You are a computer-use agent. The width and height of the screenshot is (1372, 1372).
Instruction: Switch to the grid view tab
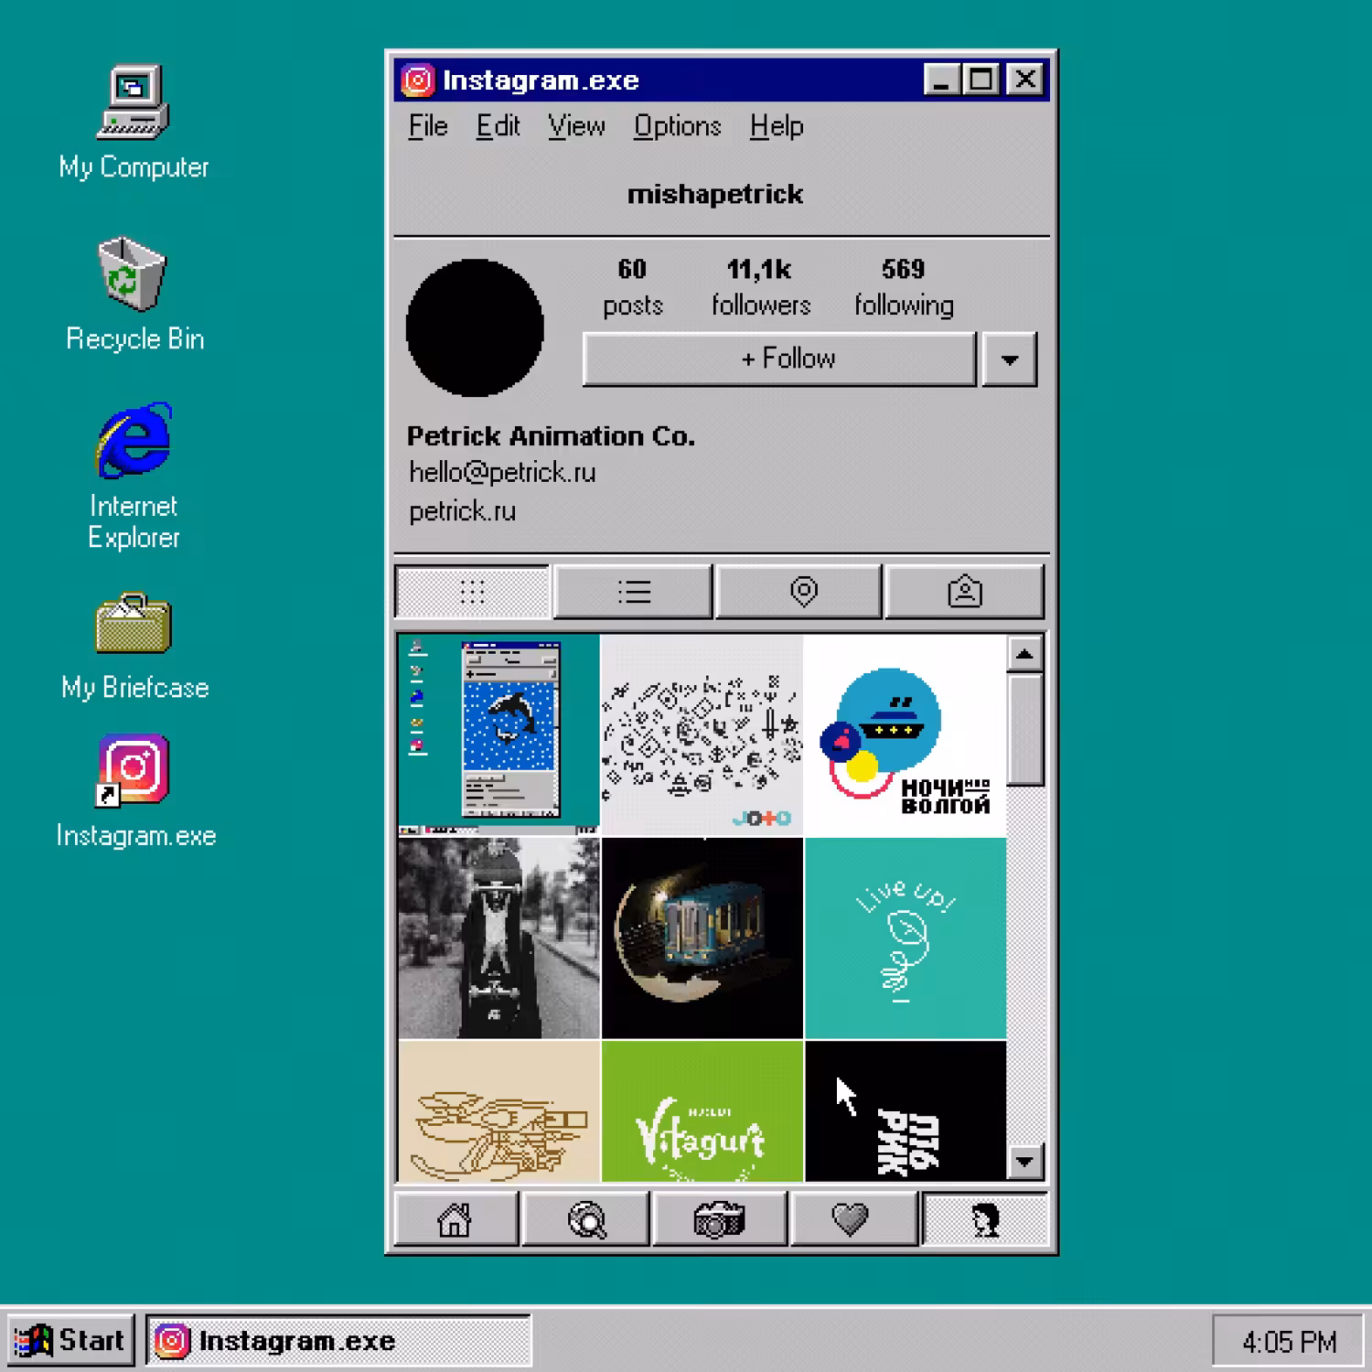pos(472,592)
